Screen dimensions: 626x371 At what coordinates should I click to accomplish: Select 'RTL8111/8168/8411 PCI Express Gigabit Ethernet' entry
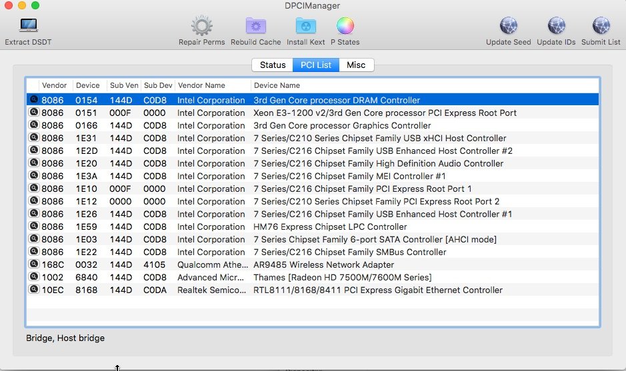pos(378,290)
